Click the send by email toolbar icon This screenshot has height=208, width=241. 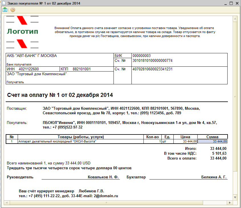pos(5,10)
